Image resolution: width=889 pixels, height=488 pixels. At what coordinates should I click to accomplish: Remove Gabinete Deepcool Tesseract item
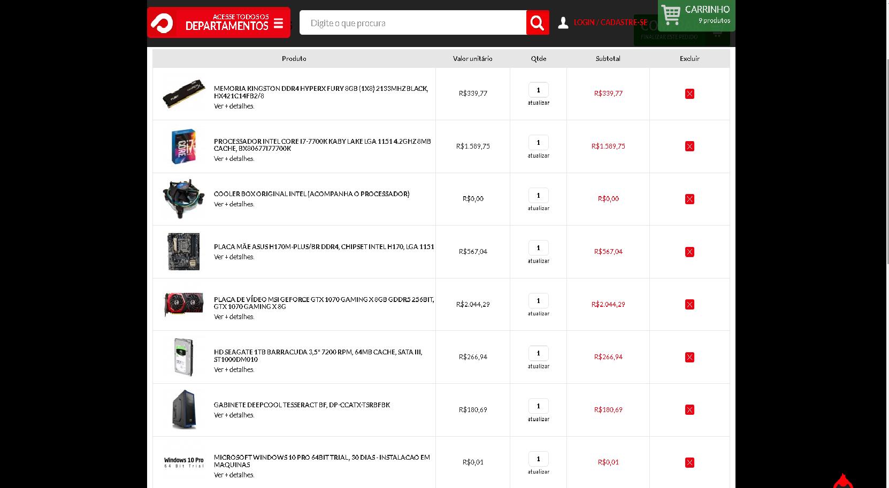click(689, 409)
